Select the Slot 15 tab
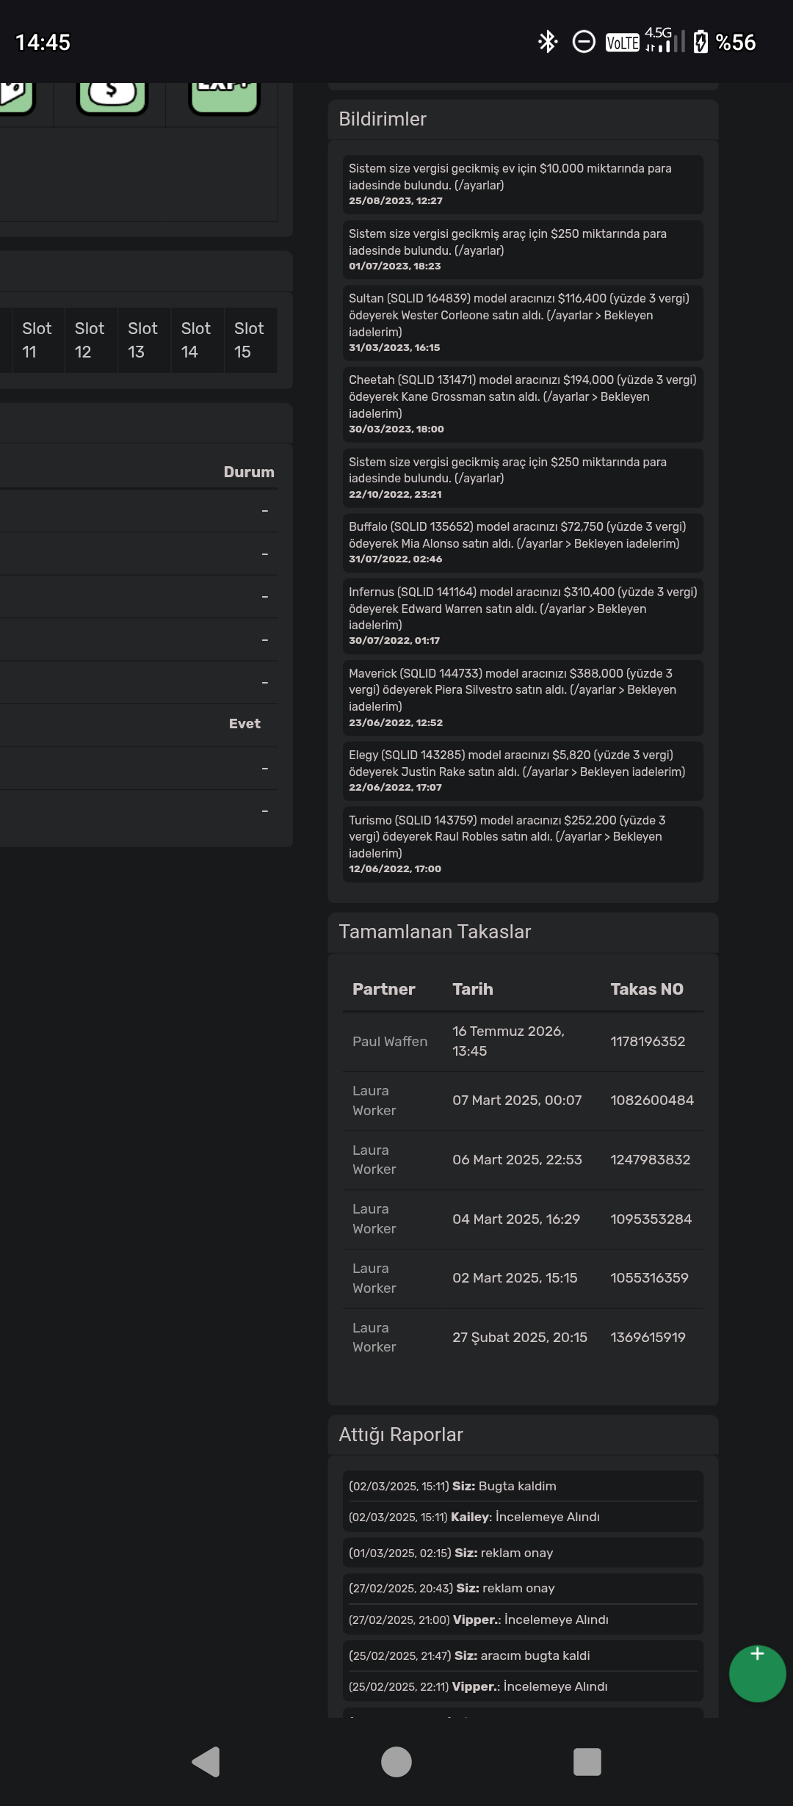 (x=250, y=340)
